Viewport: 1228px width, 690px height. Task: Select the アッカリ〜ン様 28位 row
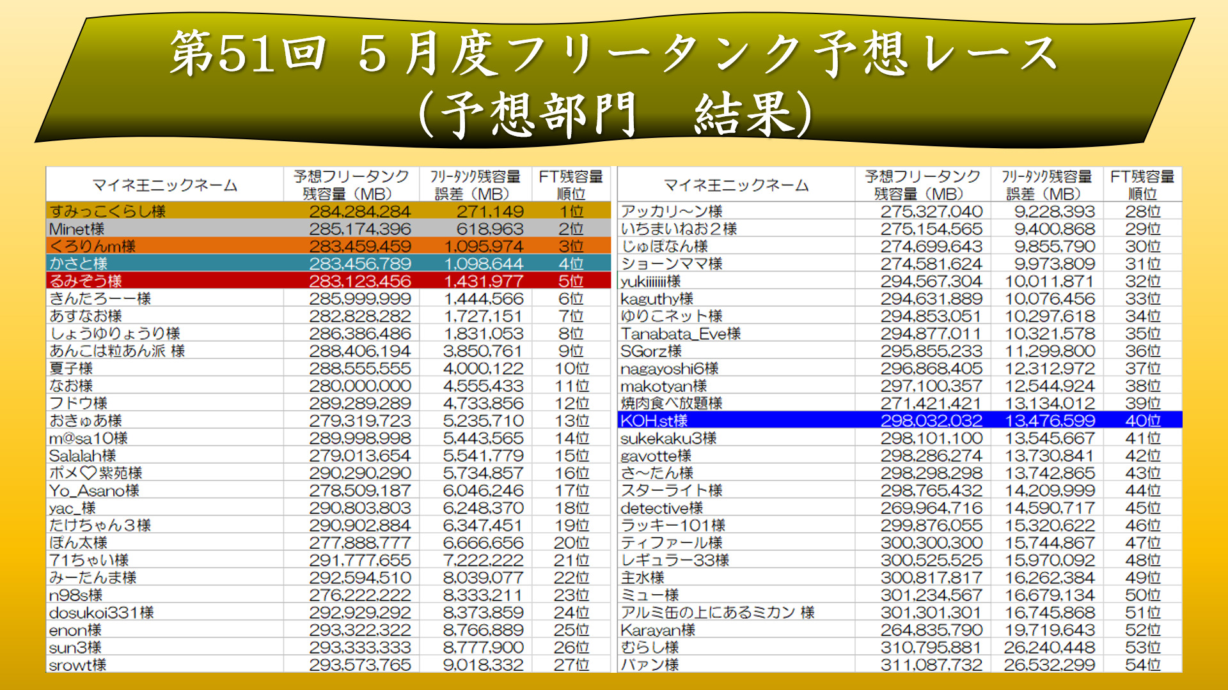coord(899,211)
